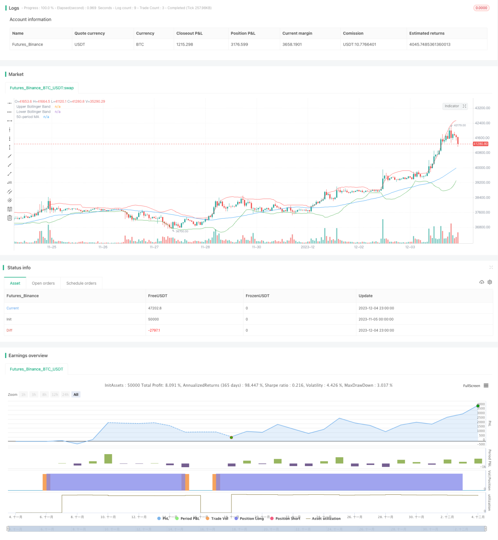Toggle Asset utilization series in legend
The height and width of the screenshot is (540, 498).
[323, 519]
